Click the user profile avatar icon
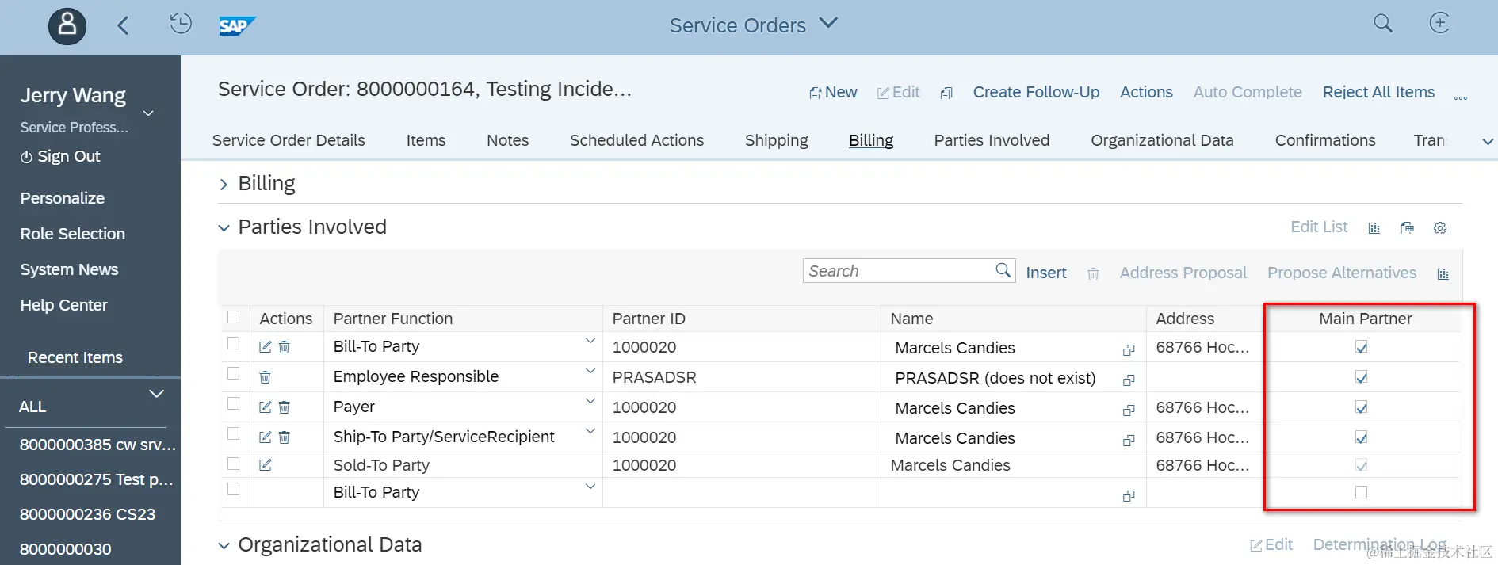 [67, 26]
